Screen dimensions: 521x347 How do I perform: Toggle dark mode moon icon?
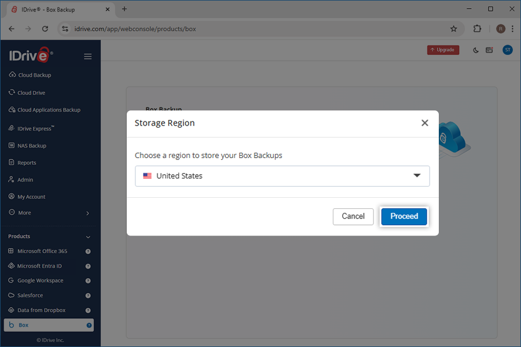pyautogui.click(x=475, y=50)
